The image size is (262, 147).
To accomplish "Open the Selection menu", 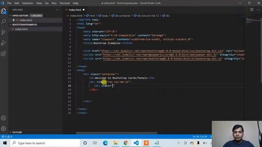I will [27, 3].
